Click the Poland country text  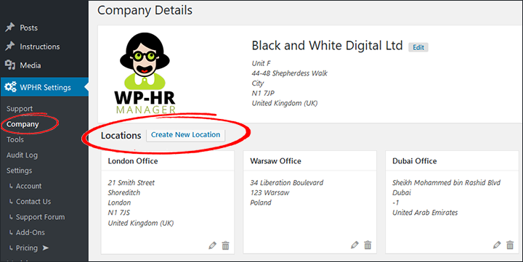tap(261, 202)
